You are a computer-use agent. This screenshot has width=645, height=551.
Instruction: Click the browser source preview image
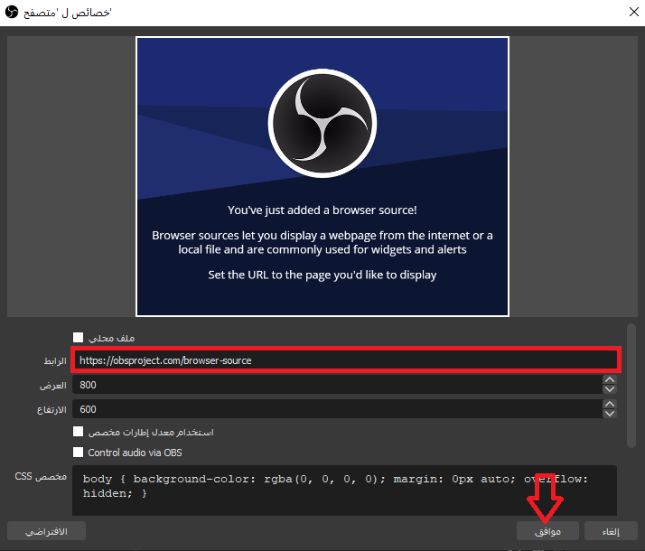tap(322, 176)
